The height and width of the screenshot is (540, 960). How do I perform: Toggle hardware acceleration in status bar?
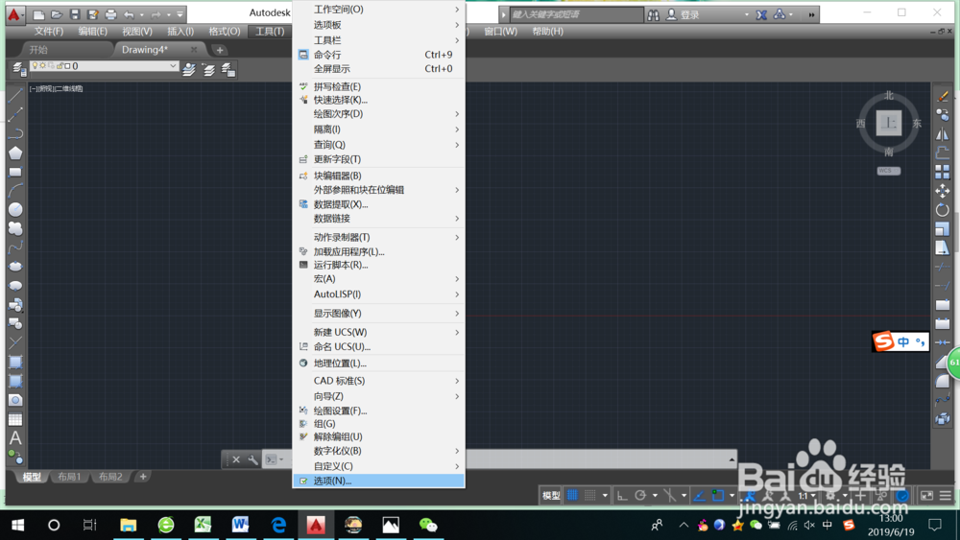(x=901, y=495)
